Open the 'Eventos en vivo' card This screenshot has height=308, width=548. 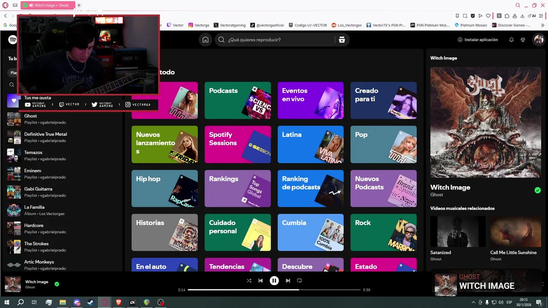click(310, 101)
